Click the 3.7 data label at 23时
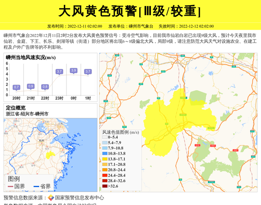 click(59, 71)
